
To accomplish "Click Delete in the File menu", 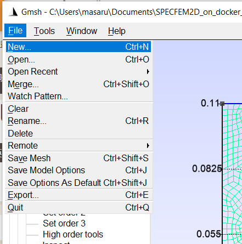I will 78,133.
